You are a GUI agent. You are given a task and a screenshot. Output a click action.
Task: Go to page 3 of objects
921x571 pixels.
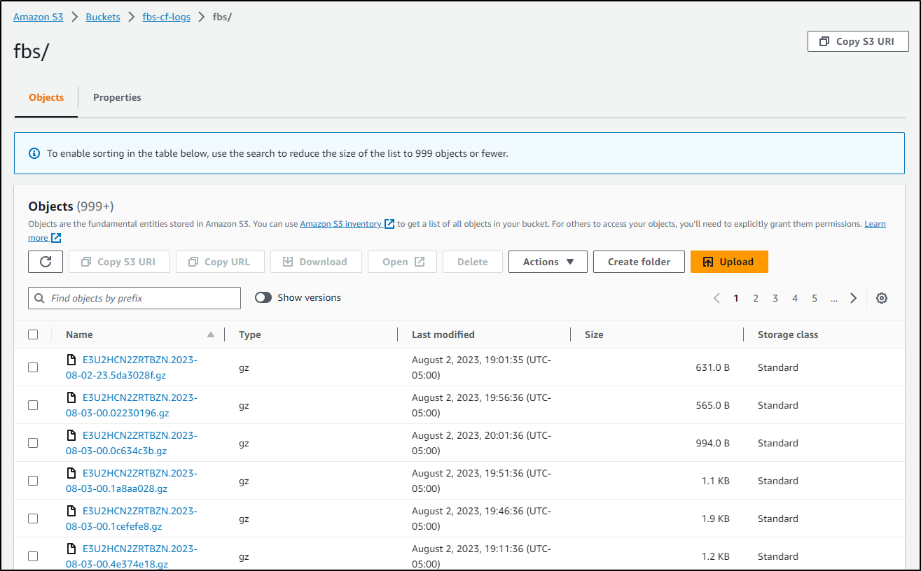tap(775, 298)
